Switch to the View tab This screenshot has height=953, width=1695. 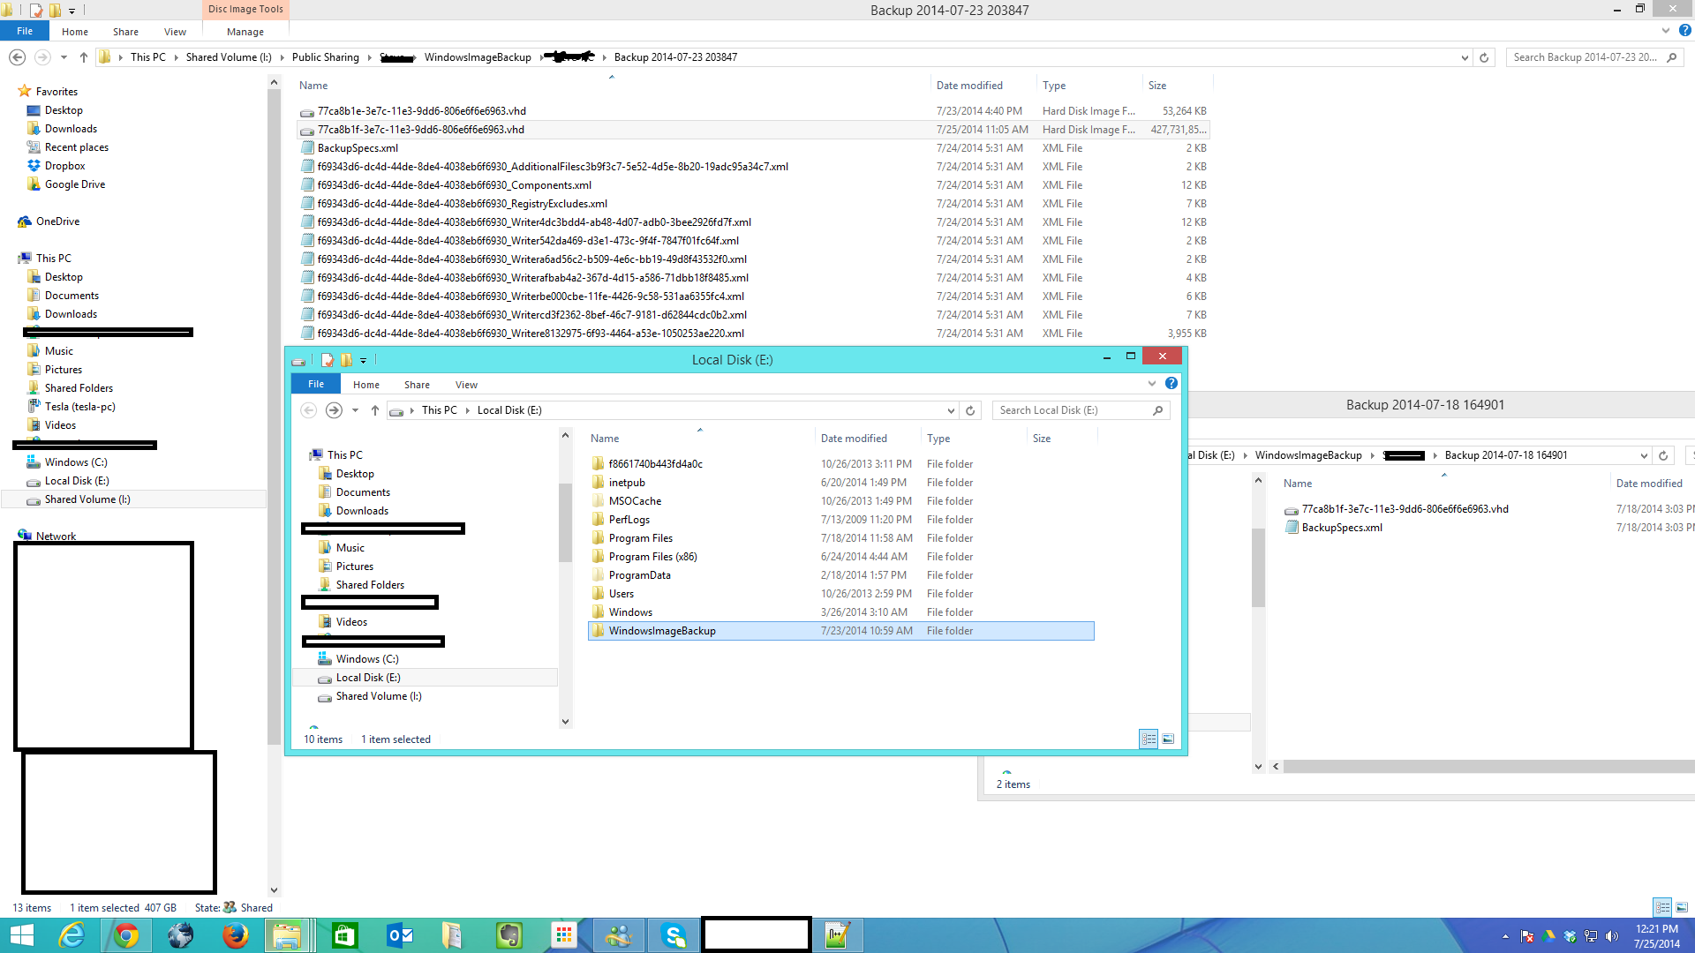(x=175, y=31)
